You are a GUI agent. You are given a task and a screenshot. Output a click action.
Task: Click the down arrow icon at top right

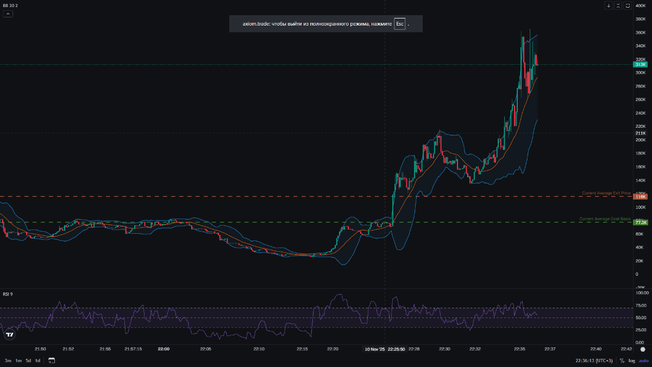pos(609,5)
